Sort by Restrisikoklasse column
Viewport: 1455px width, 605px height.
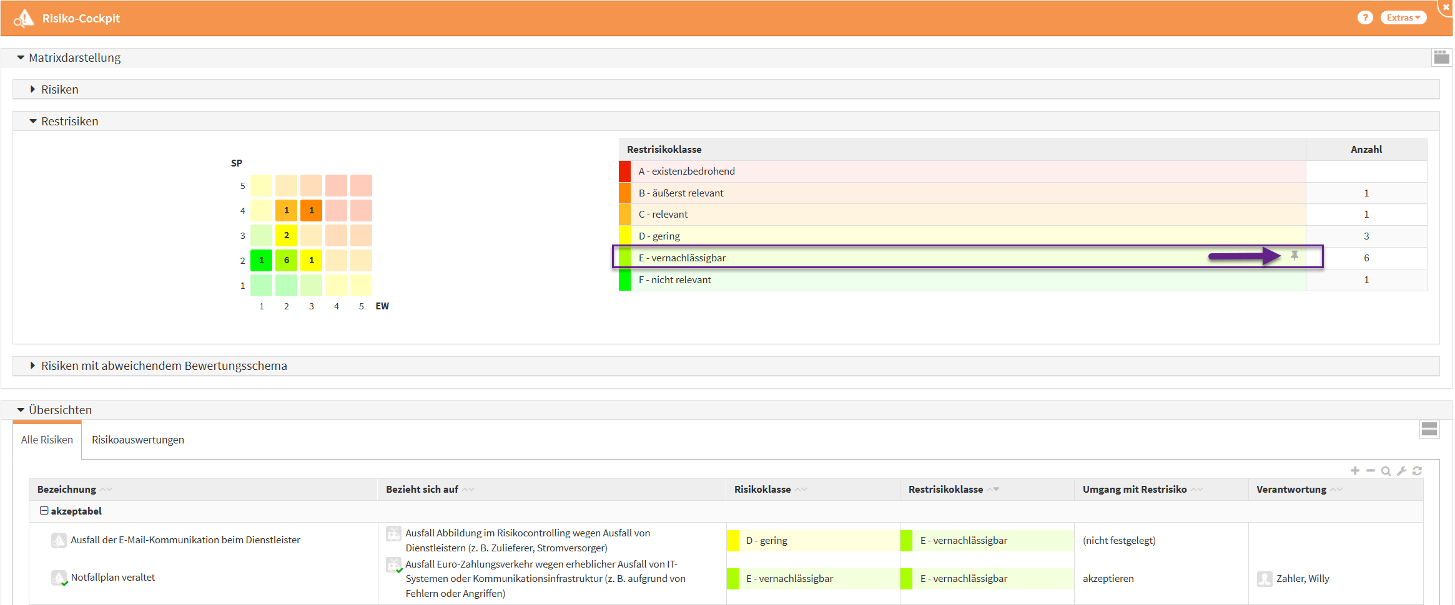(x=945, y=490)
